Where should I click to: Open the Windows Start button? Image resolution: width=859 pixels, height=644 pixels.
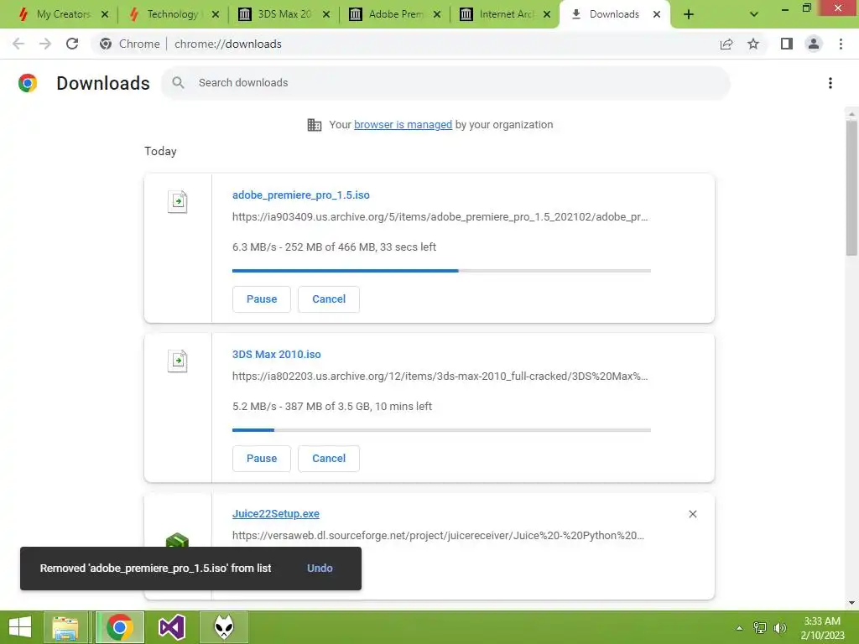pyautogui.click(x=20, y=627)
